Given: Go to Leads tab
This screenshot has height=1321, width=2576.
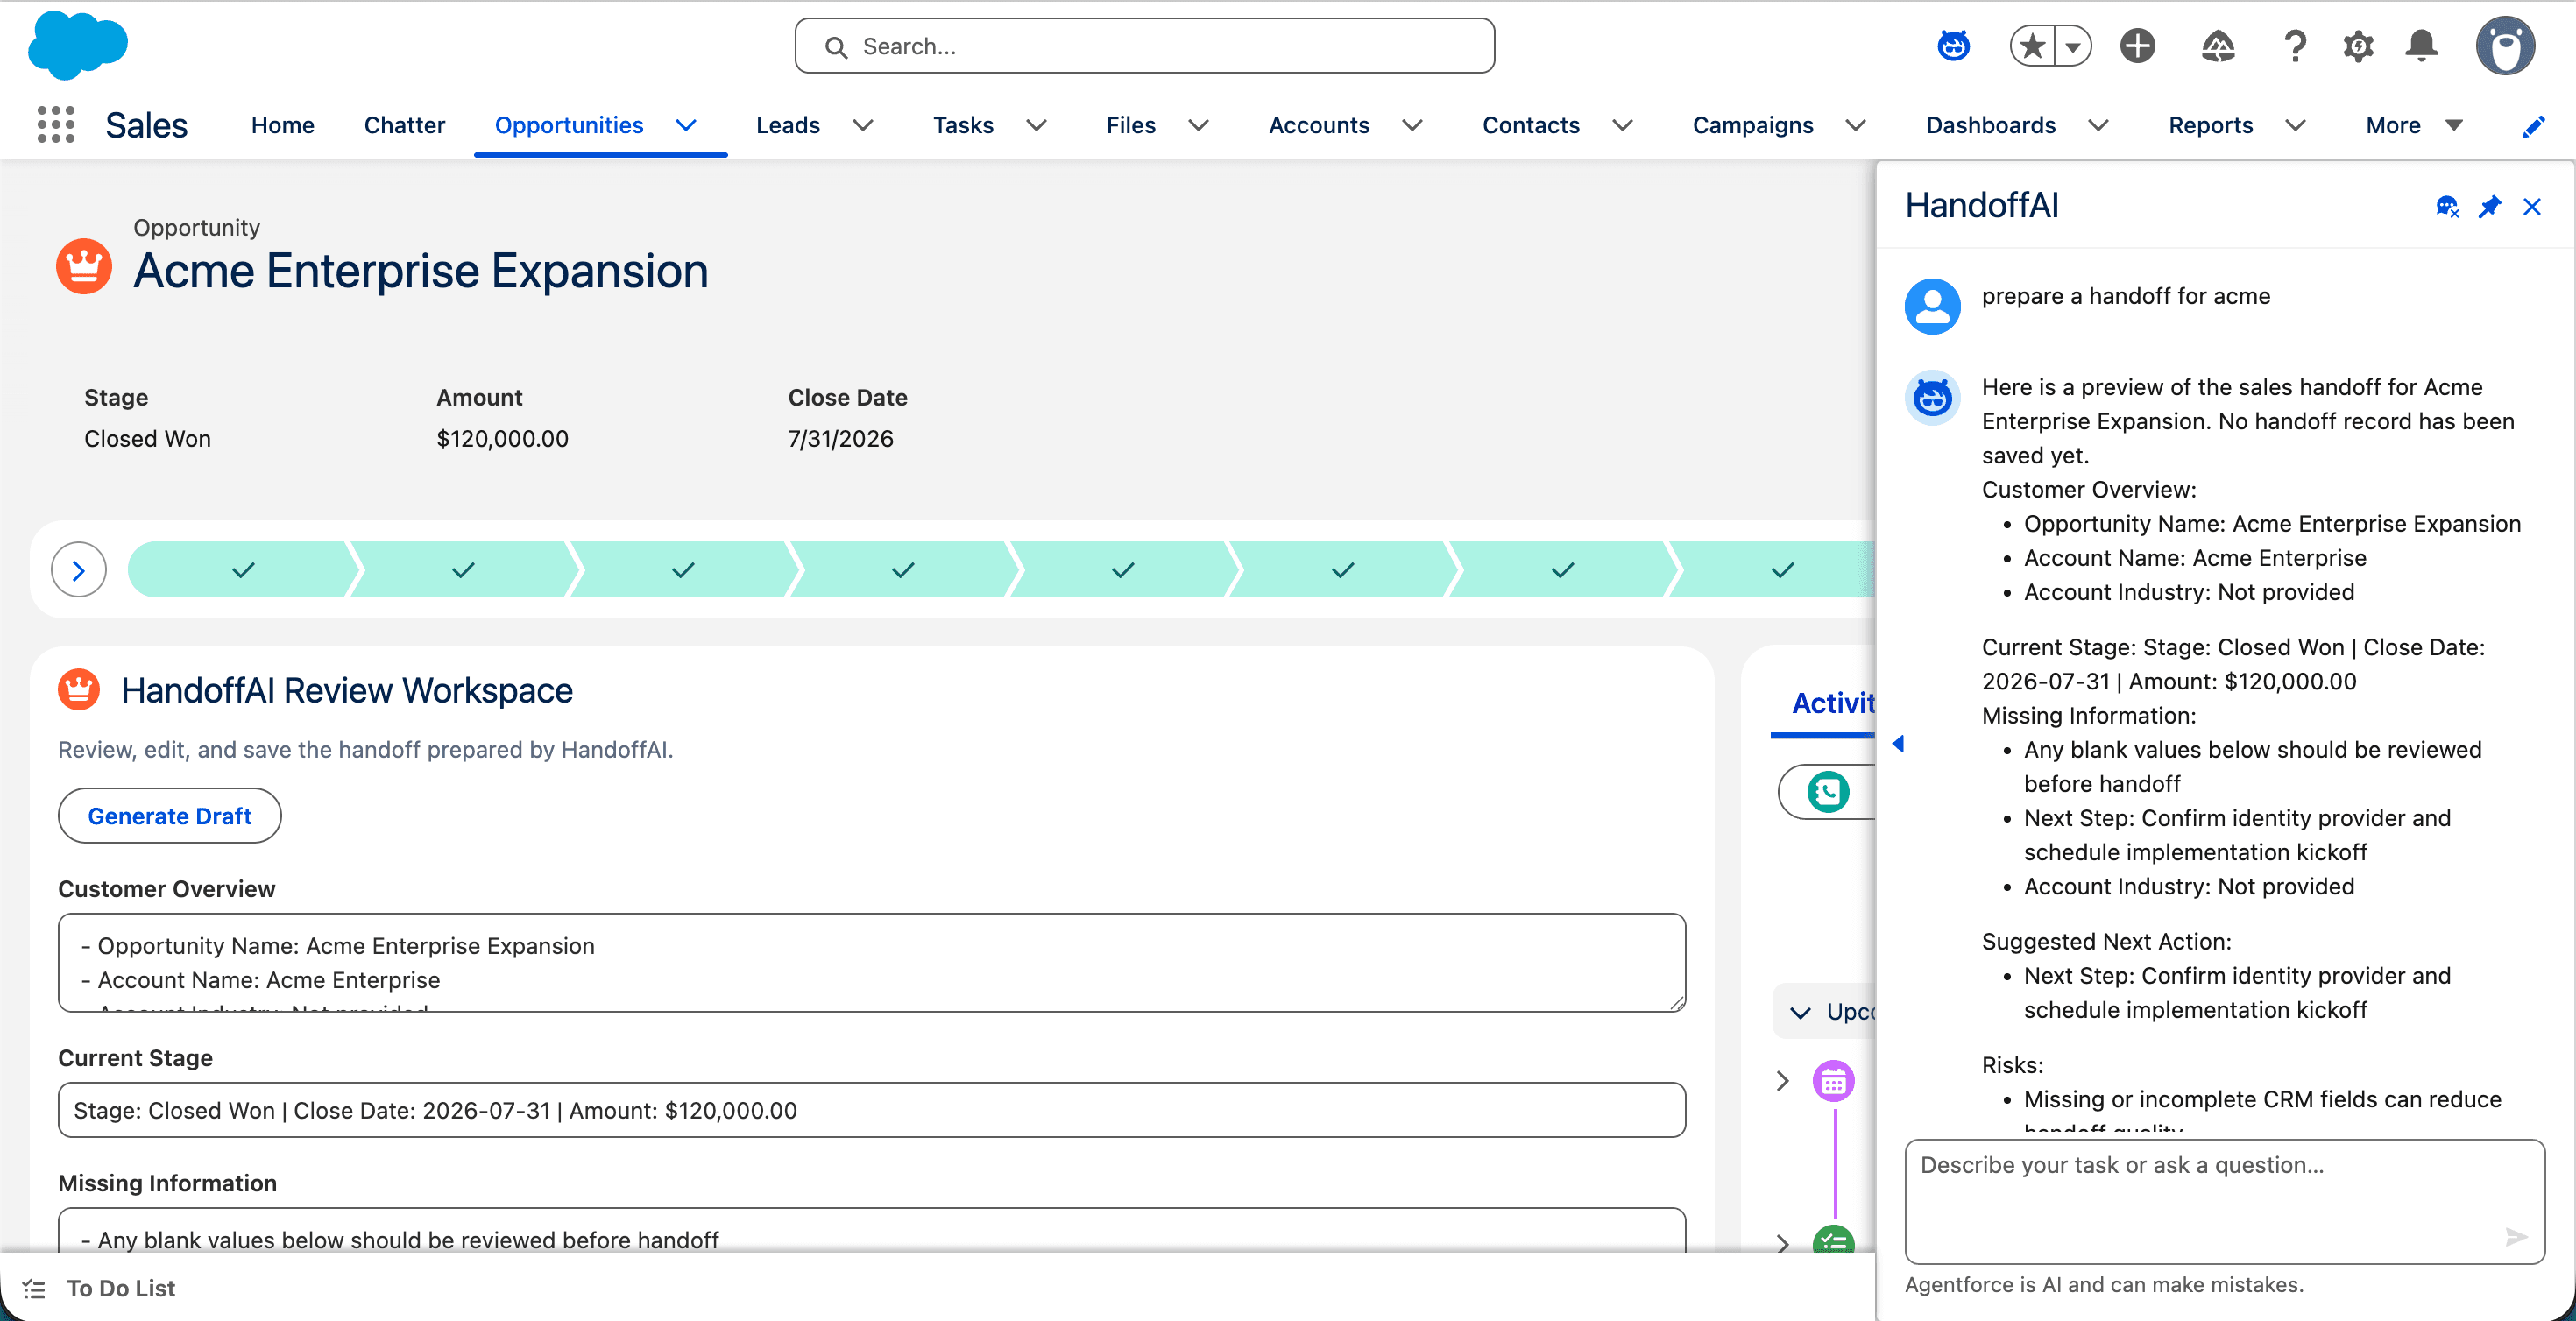Looking at the screenshot, I should (x=788, y=125).
